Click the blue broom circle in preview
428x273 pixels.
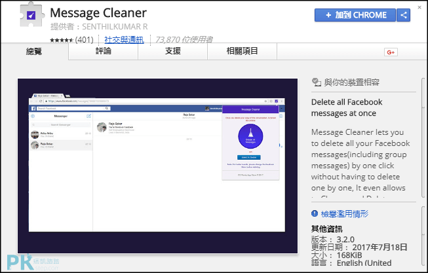pos(250,136)
